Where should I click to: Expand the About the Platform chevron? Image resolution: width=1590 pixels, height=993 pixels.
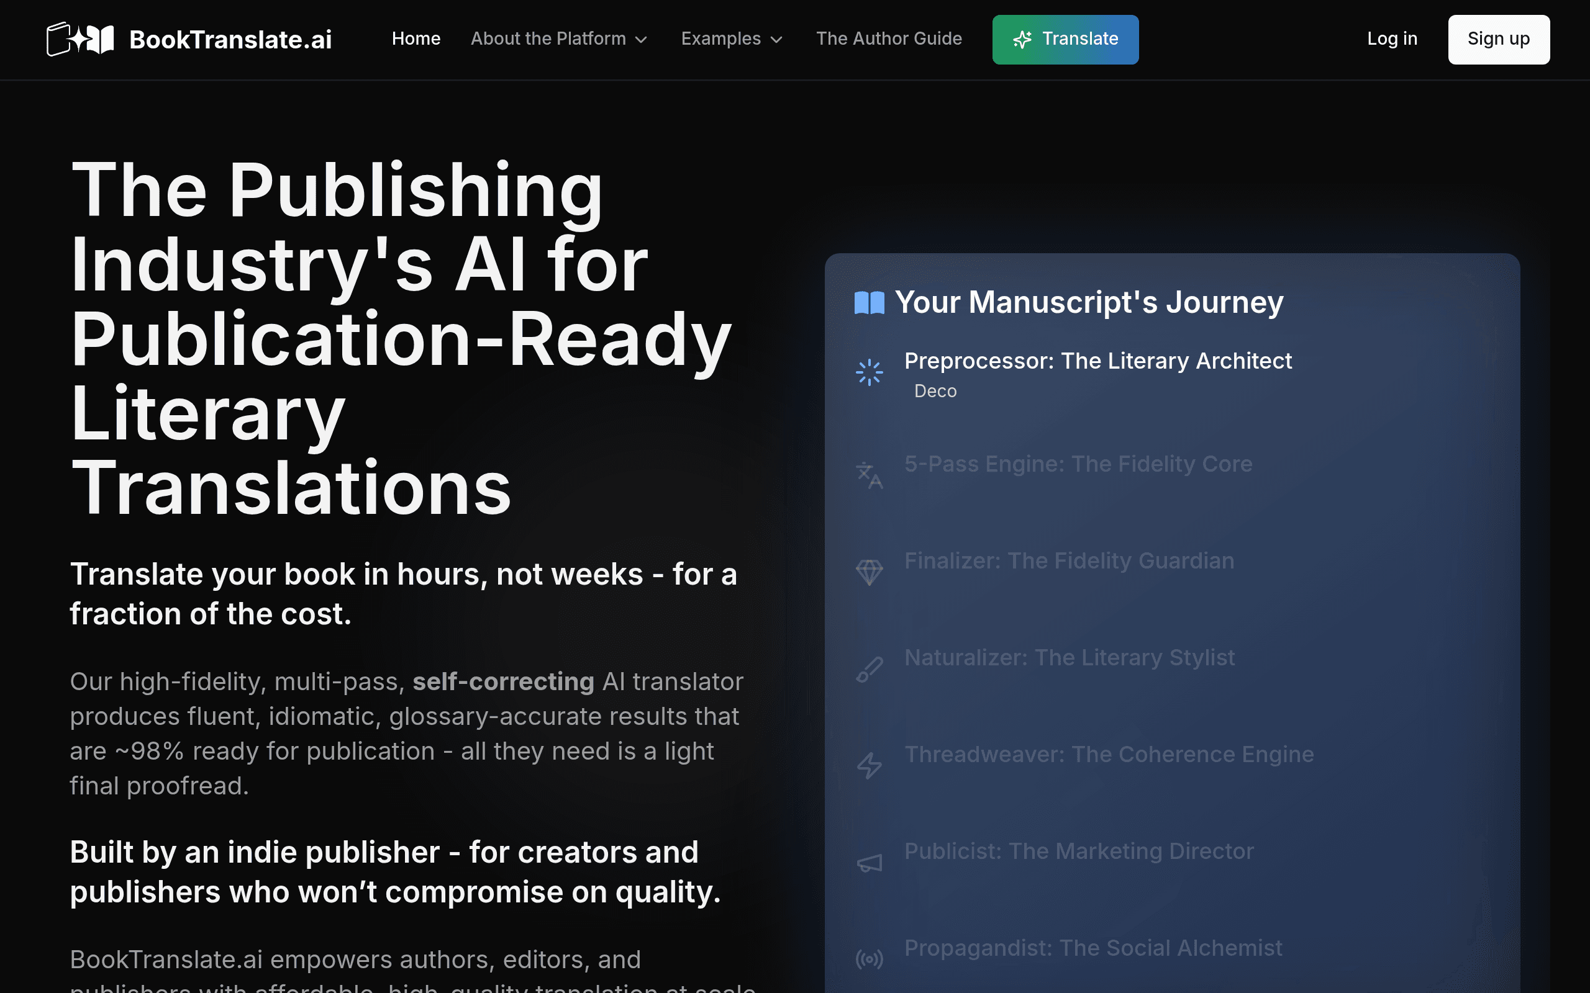(641, 40)
